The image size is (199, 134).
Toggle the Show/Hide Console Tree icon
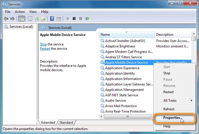tap(21, 19)
